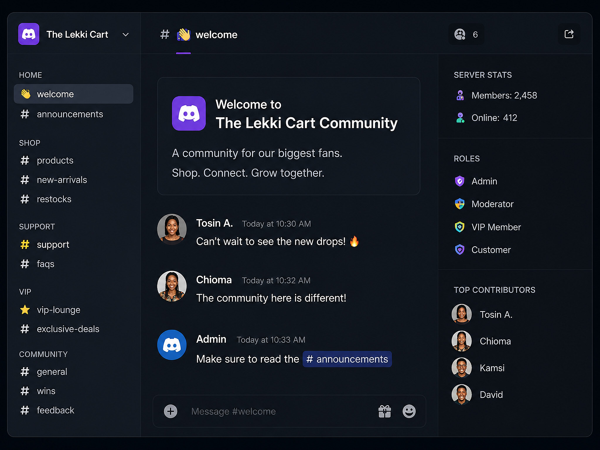Click the waving hand icon beside sidebar welcome
Image resolution: width=600 pixels, height=450 pixels.
click(25, 94)
